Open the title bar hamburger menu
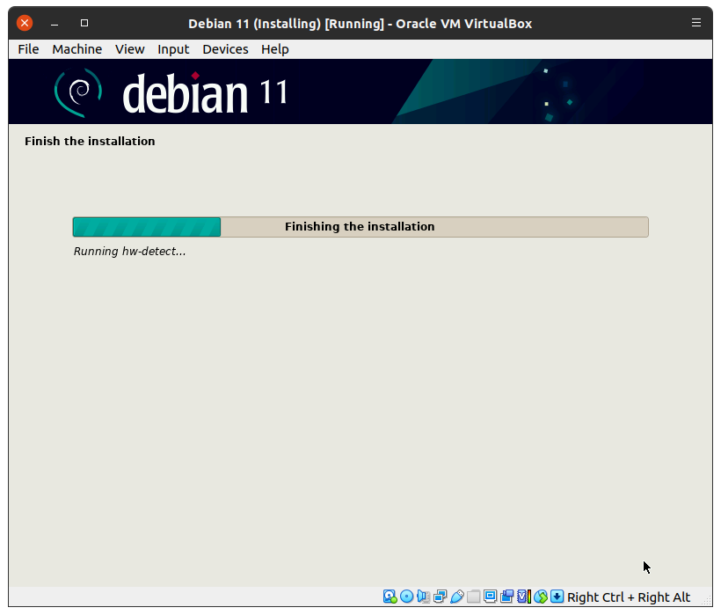The image size is (721, 615). 696,23
